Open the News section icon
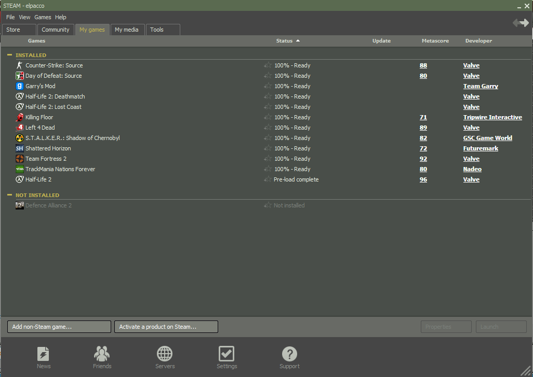This screenshot has width=533, height=377. click(x=43, y=354)
